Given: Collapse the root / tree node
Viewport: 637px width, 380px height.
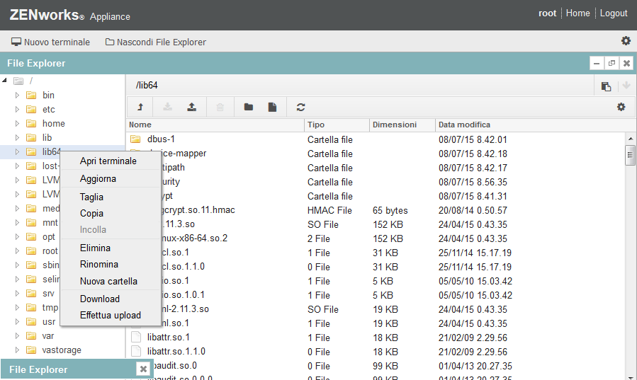Looking at the screenshot, I should [x=6, y=81].
